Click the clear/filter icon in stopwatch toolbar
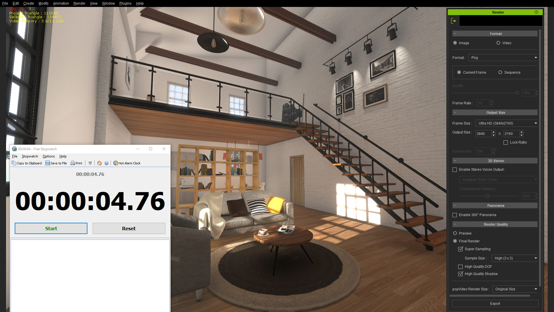554x312 pixels. (90, 163)
